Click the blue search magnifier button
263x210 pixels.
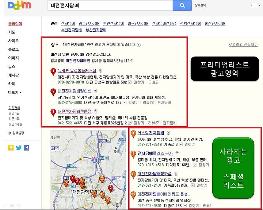(182, 5)
